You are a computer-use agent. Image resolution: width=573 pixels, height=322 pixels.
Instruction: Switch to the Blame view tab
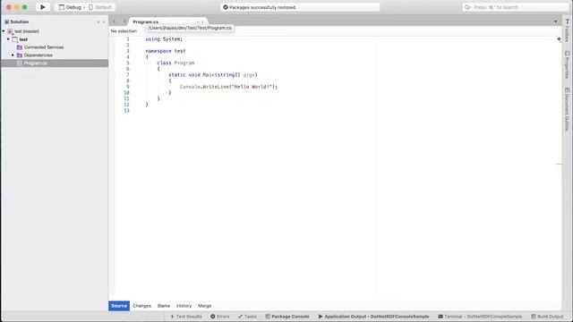coord(164,306)
